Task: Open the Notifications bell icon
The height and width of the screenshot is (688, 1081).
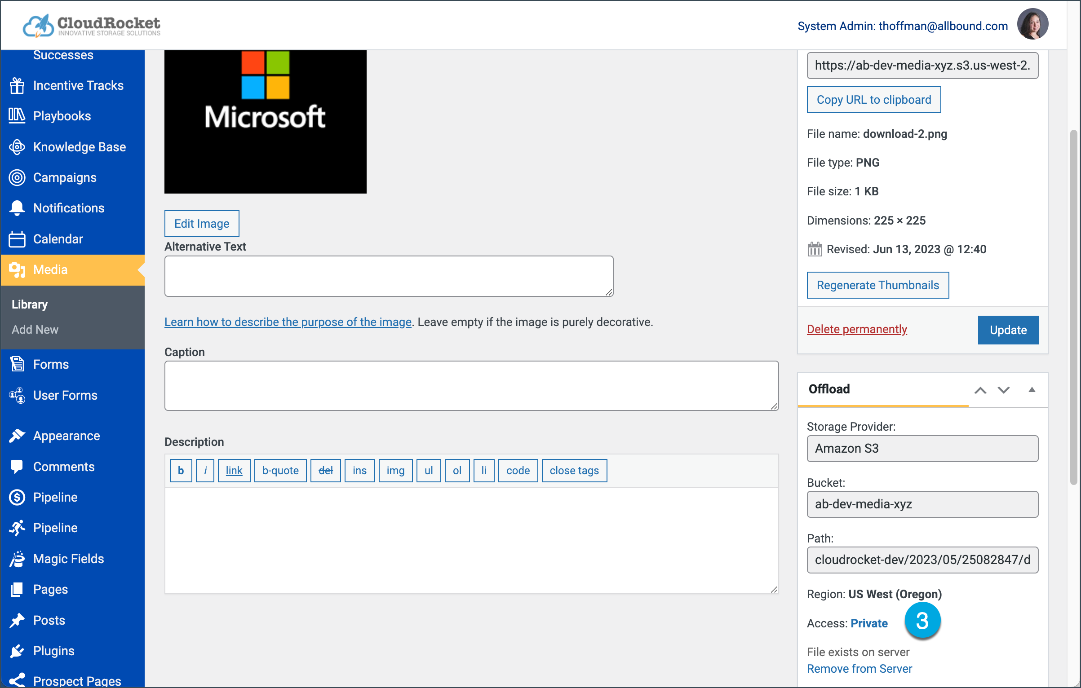Action: click(x=17, y=208)
